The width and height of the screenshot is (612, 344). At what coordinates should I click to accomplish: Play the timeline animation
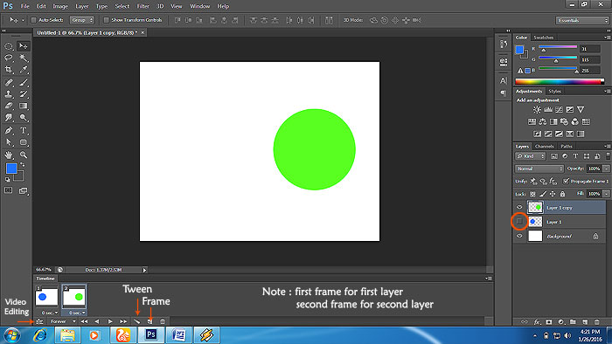pyautogui.click(x=110, y=321)
